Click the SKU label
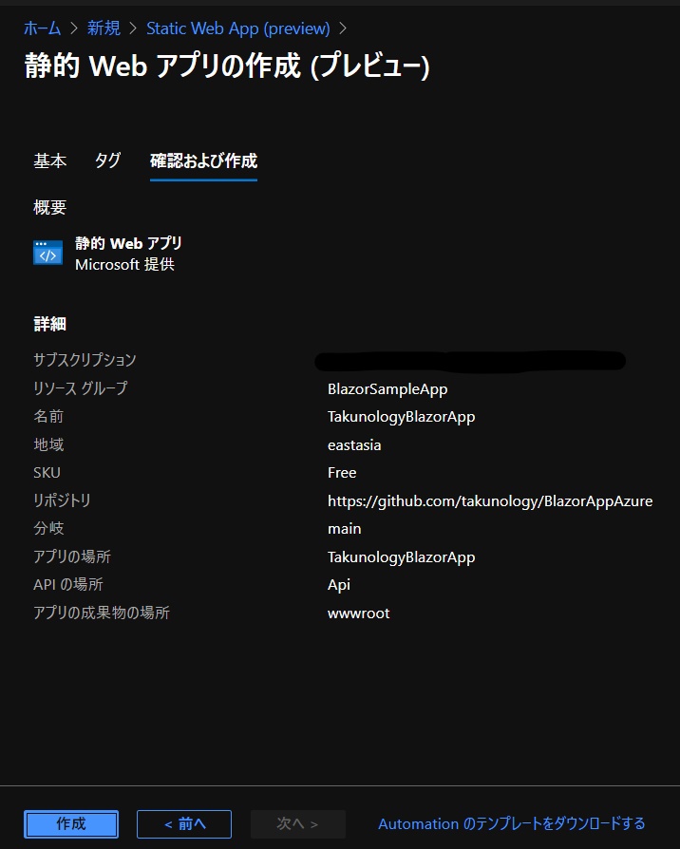 coord(47,473)
